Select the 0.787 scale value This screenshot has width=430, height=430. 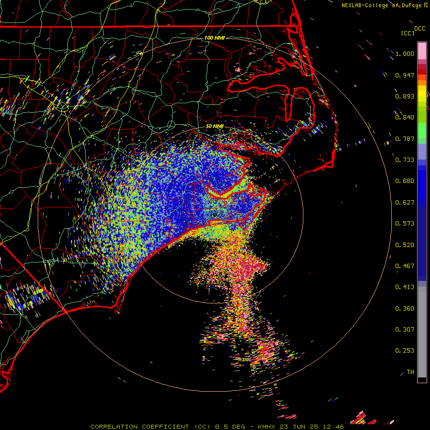point(405,139)
